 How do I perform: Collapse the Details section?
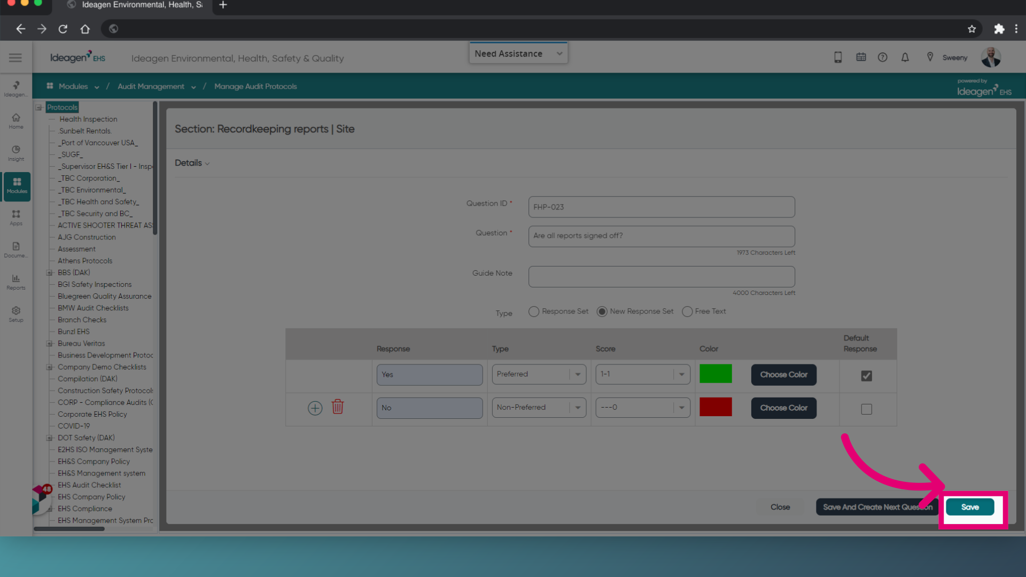click(x=192, y=163)
